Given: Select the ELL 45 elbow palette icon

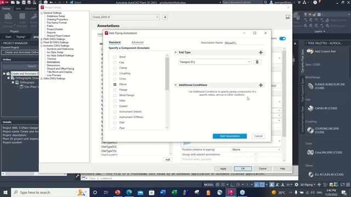Looking at the screenshot, I should tap(310, 175).
